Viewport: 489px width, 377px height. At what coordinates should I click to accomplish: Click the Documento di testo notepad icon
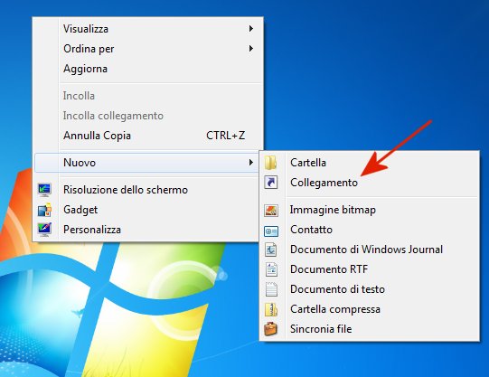[271, 289]
